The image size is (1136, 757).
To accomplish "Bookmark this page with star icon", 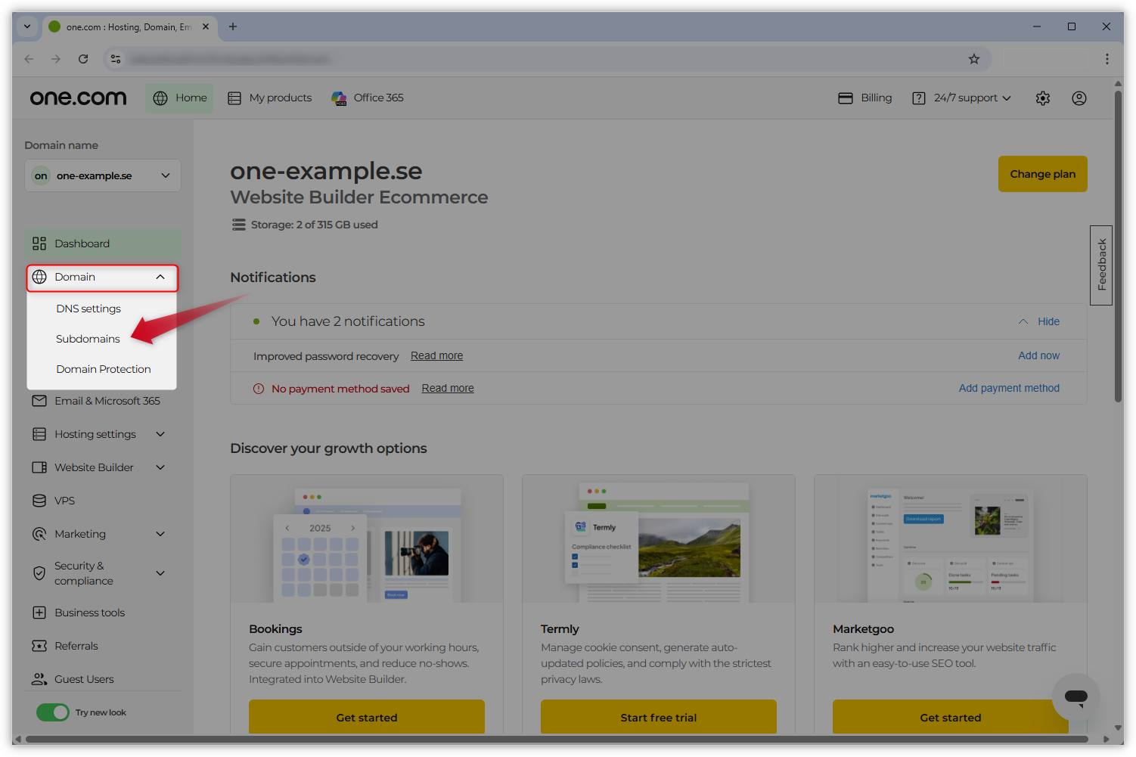I will 974,59.
